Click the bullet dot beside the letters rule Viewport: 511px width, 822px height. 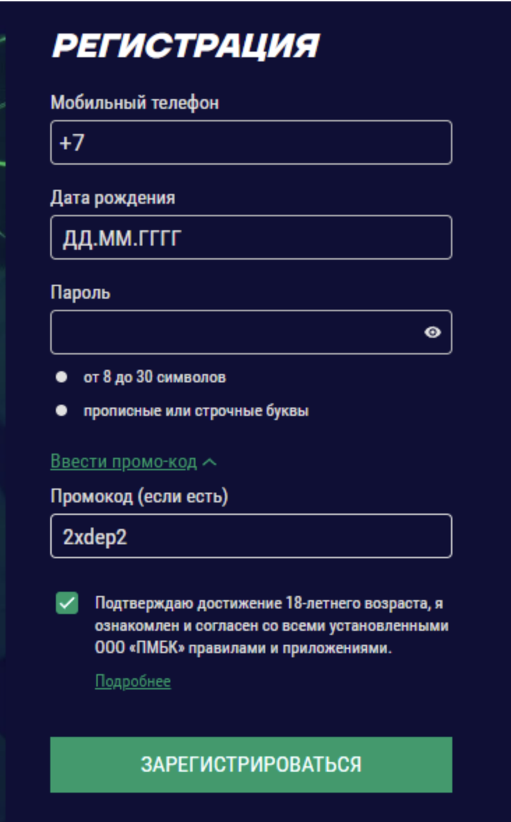[61, 411]
